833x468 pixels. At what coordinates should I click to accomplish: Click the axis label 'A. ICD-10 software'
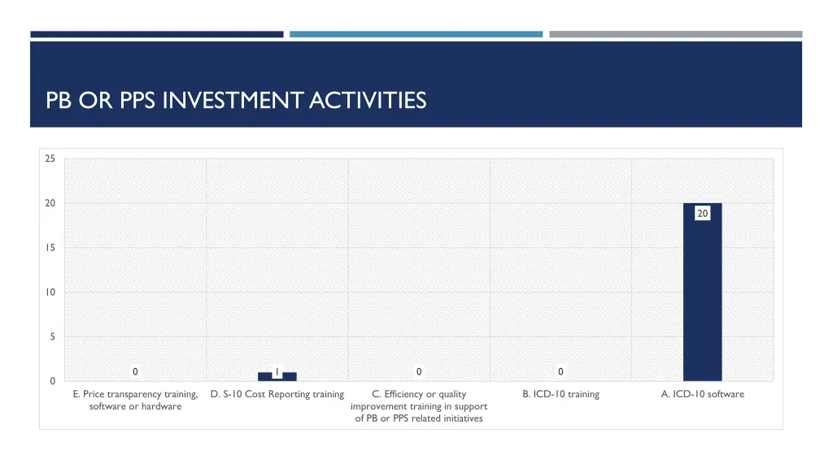point(702,394)
